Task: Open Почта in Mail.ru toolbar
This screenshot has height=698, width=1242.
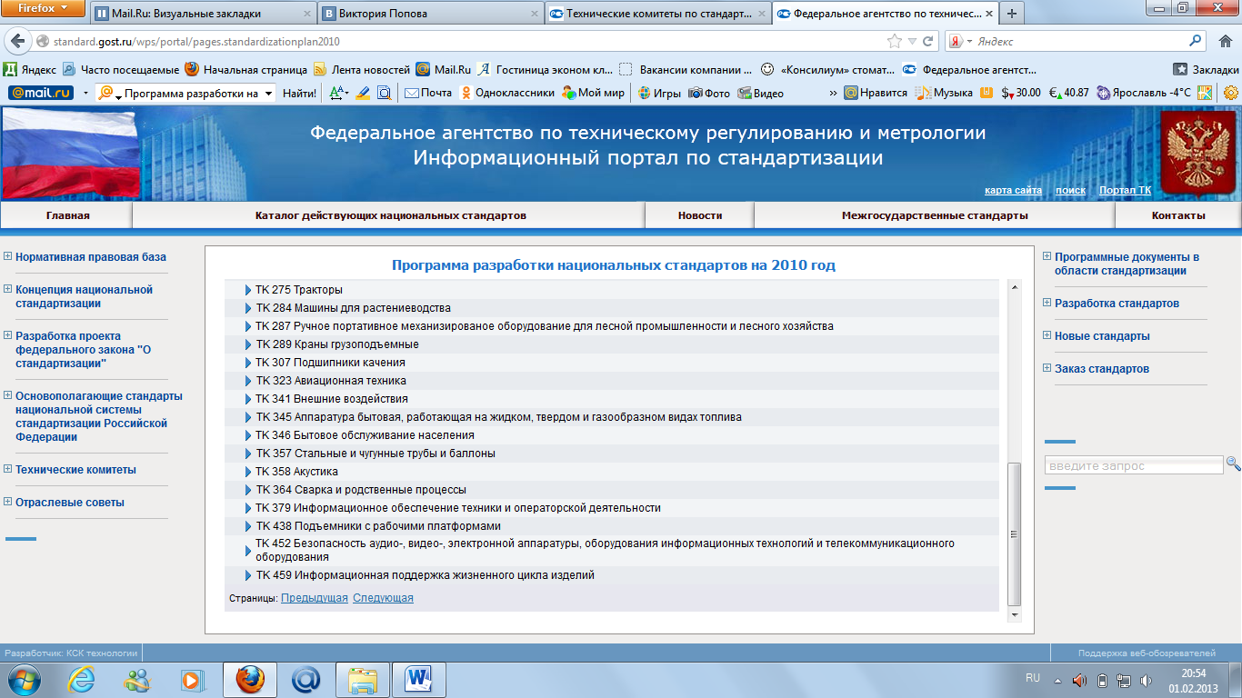Action: point(428,93)
